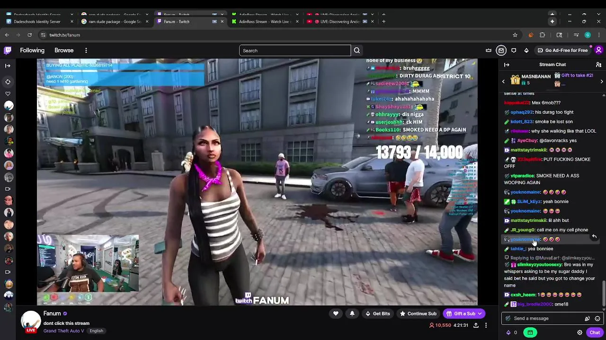Open site information icon in address bar
Screen dimensions: 606x340
point(43,35)
